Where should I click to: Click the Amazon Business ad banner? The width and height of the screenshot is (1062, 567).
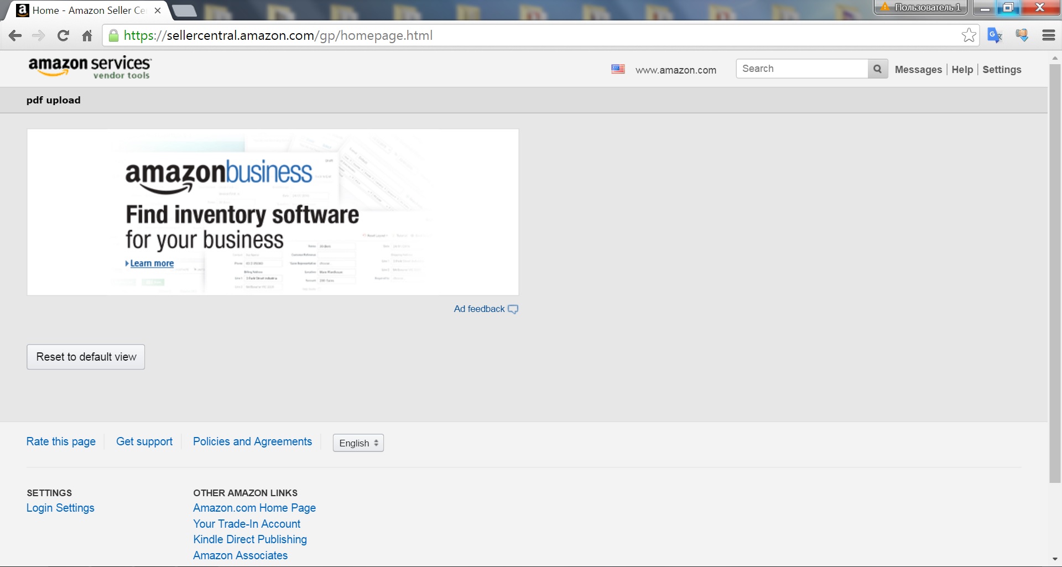273,212
